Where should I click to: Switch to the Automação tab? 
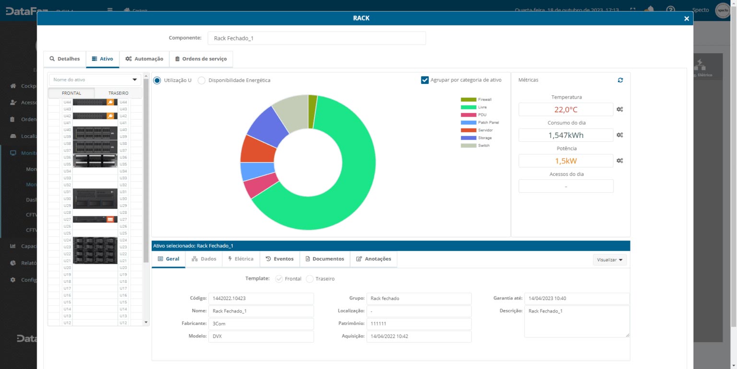144,59
